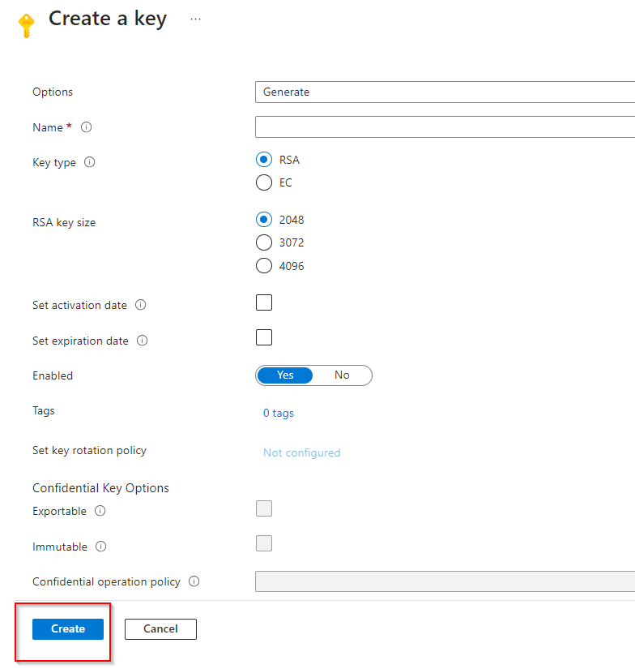Choose the 4096 RSA key size
The height and width of the screenshot is (669, 635).
point(264,265)
